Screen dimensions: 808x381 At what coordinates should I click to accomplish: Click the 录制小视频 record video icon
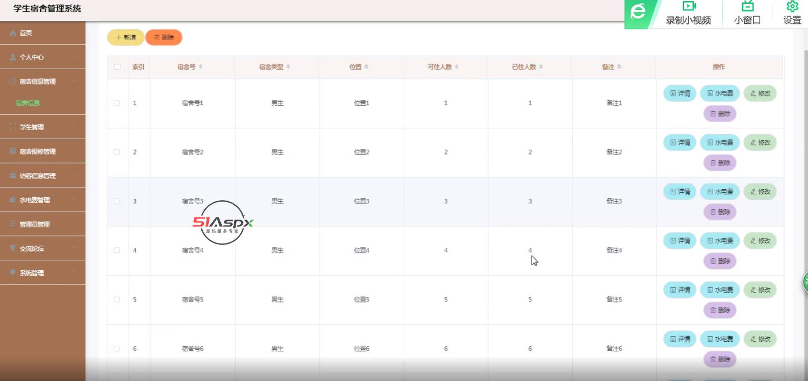point(689,6)
